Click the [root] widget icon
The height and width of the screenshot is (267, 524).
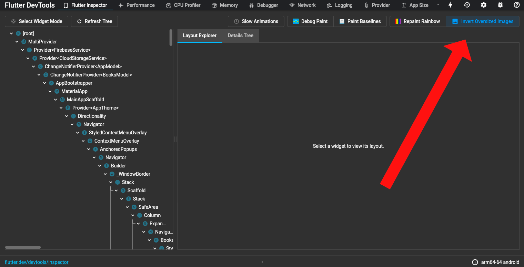click(18, 33)
